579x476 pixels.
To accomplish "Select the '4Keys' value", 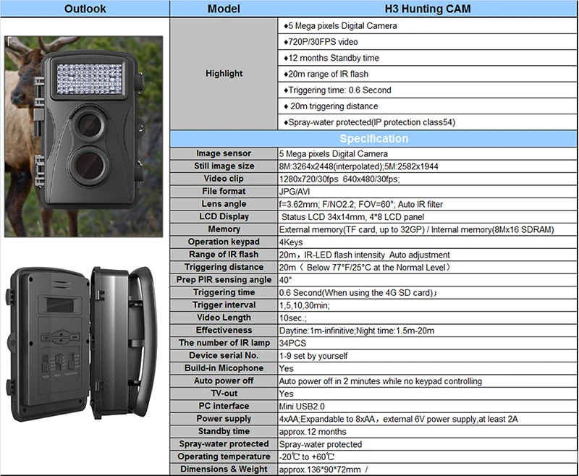I will [291, 242].
